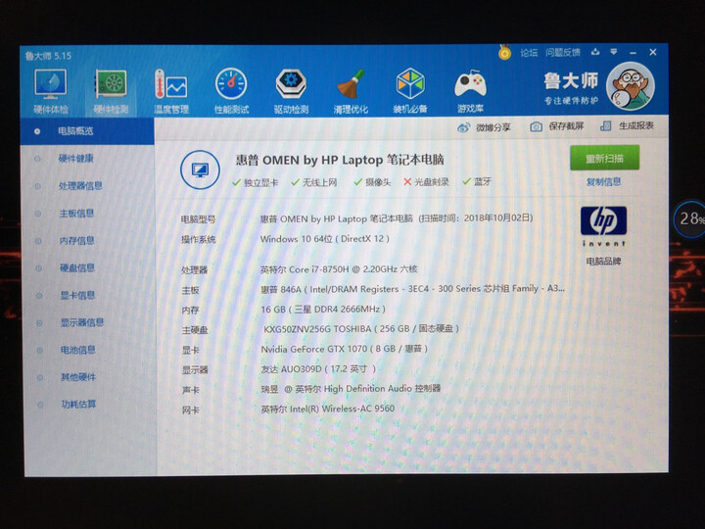Viewport: 705px width, 529px height.
Task: Click the green 重新扫描 rescan button
Action: click(x=605, y=158)
